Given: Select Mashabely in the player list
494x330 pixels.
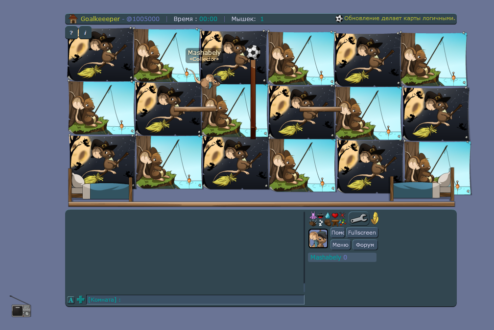Looking at the screenshot, I should [342, 257].
